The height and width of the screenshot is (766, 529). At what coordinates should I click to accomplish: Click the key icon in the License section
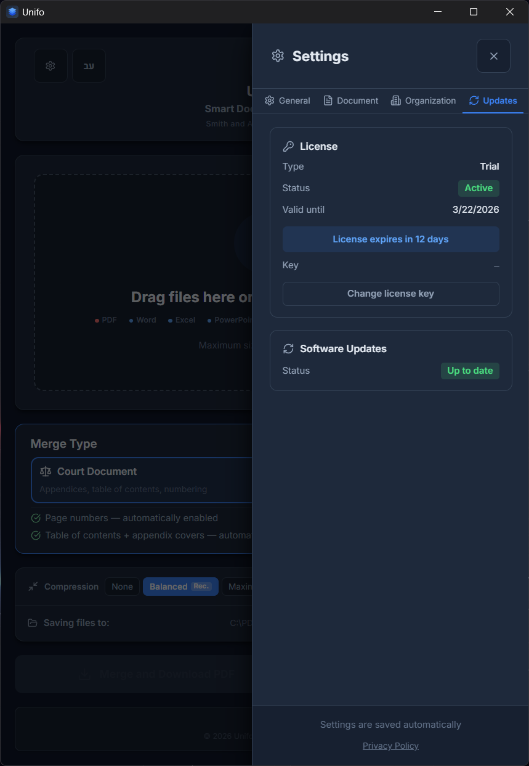coord(288,146)
